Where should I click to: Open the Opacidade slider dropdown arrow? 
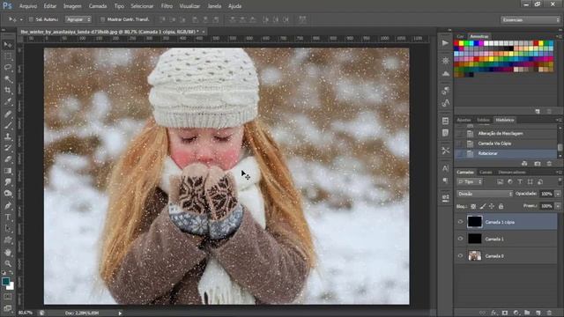(x=558, y=194)
